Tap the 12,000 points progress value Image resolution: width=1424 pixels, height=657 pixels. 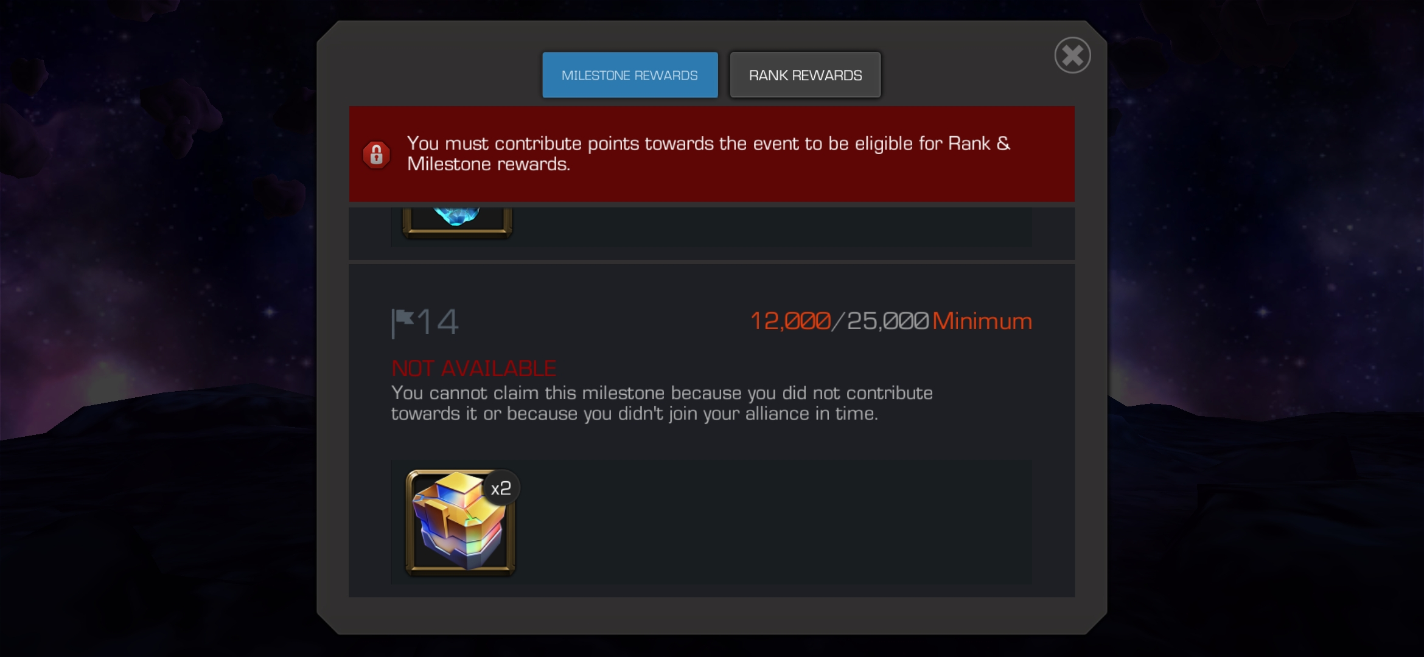click(791, 321)
